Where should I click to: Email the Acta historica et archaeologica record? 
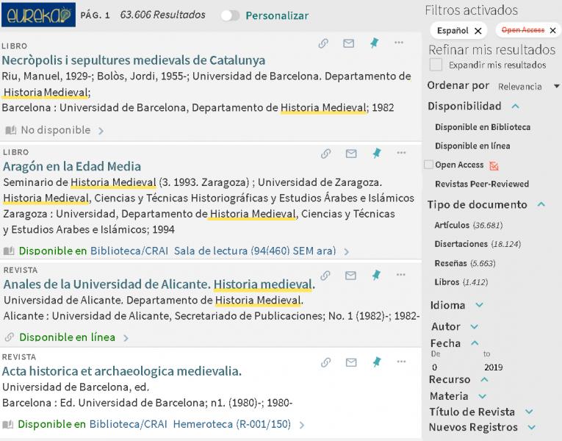click(x=351, y=362)
